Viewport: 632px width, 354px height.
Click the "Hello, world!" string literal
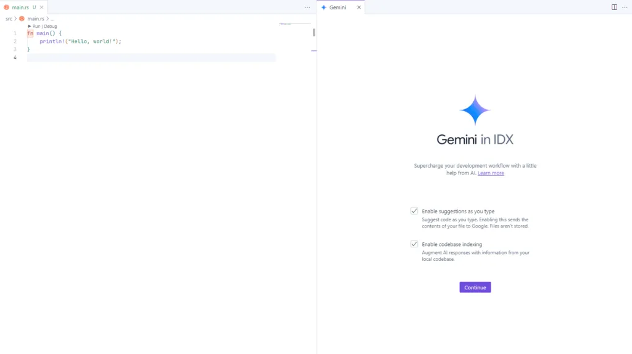[x=92, y=41]
